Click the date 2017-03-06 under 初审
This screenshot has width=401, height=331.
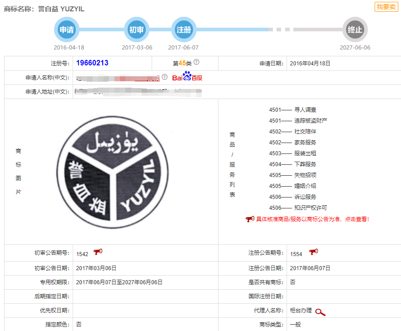point(137,48)
